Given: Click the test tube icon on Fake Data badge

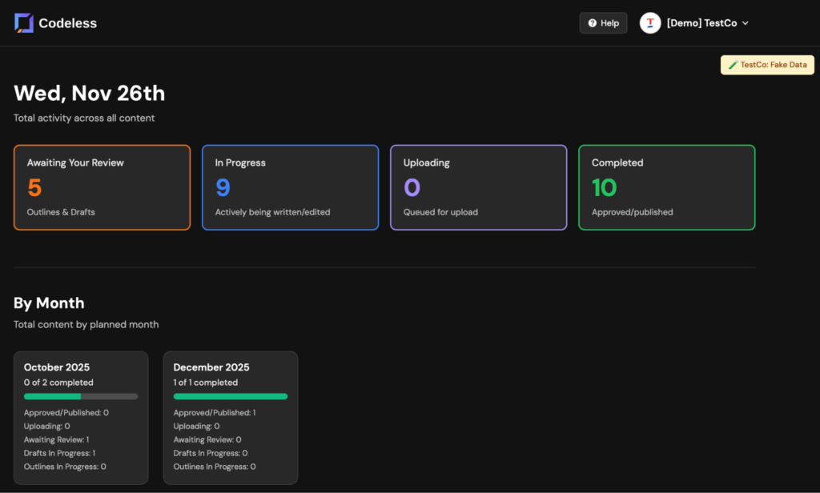Looking at the screenshot, I should pyautogui.click(x=733, y=65).
